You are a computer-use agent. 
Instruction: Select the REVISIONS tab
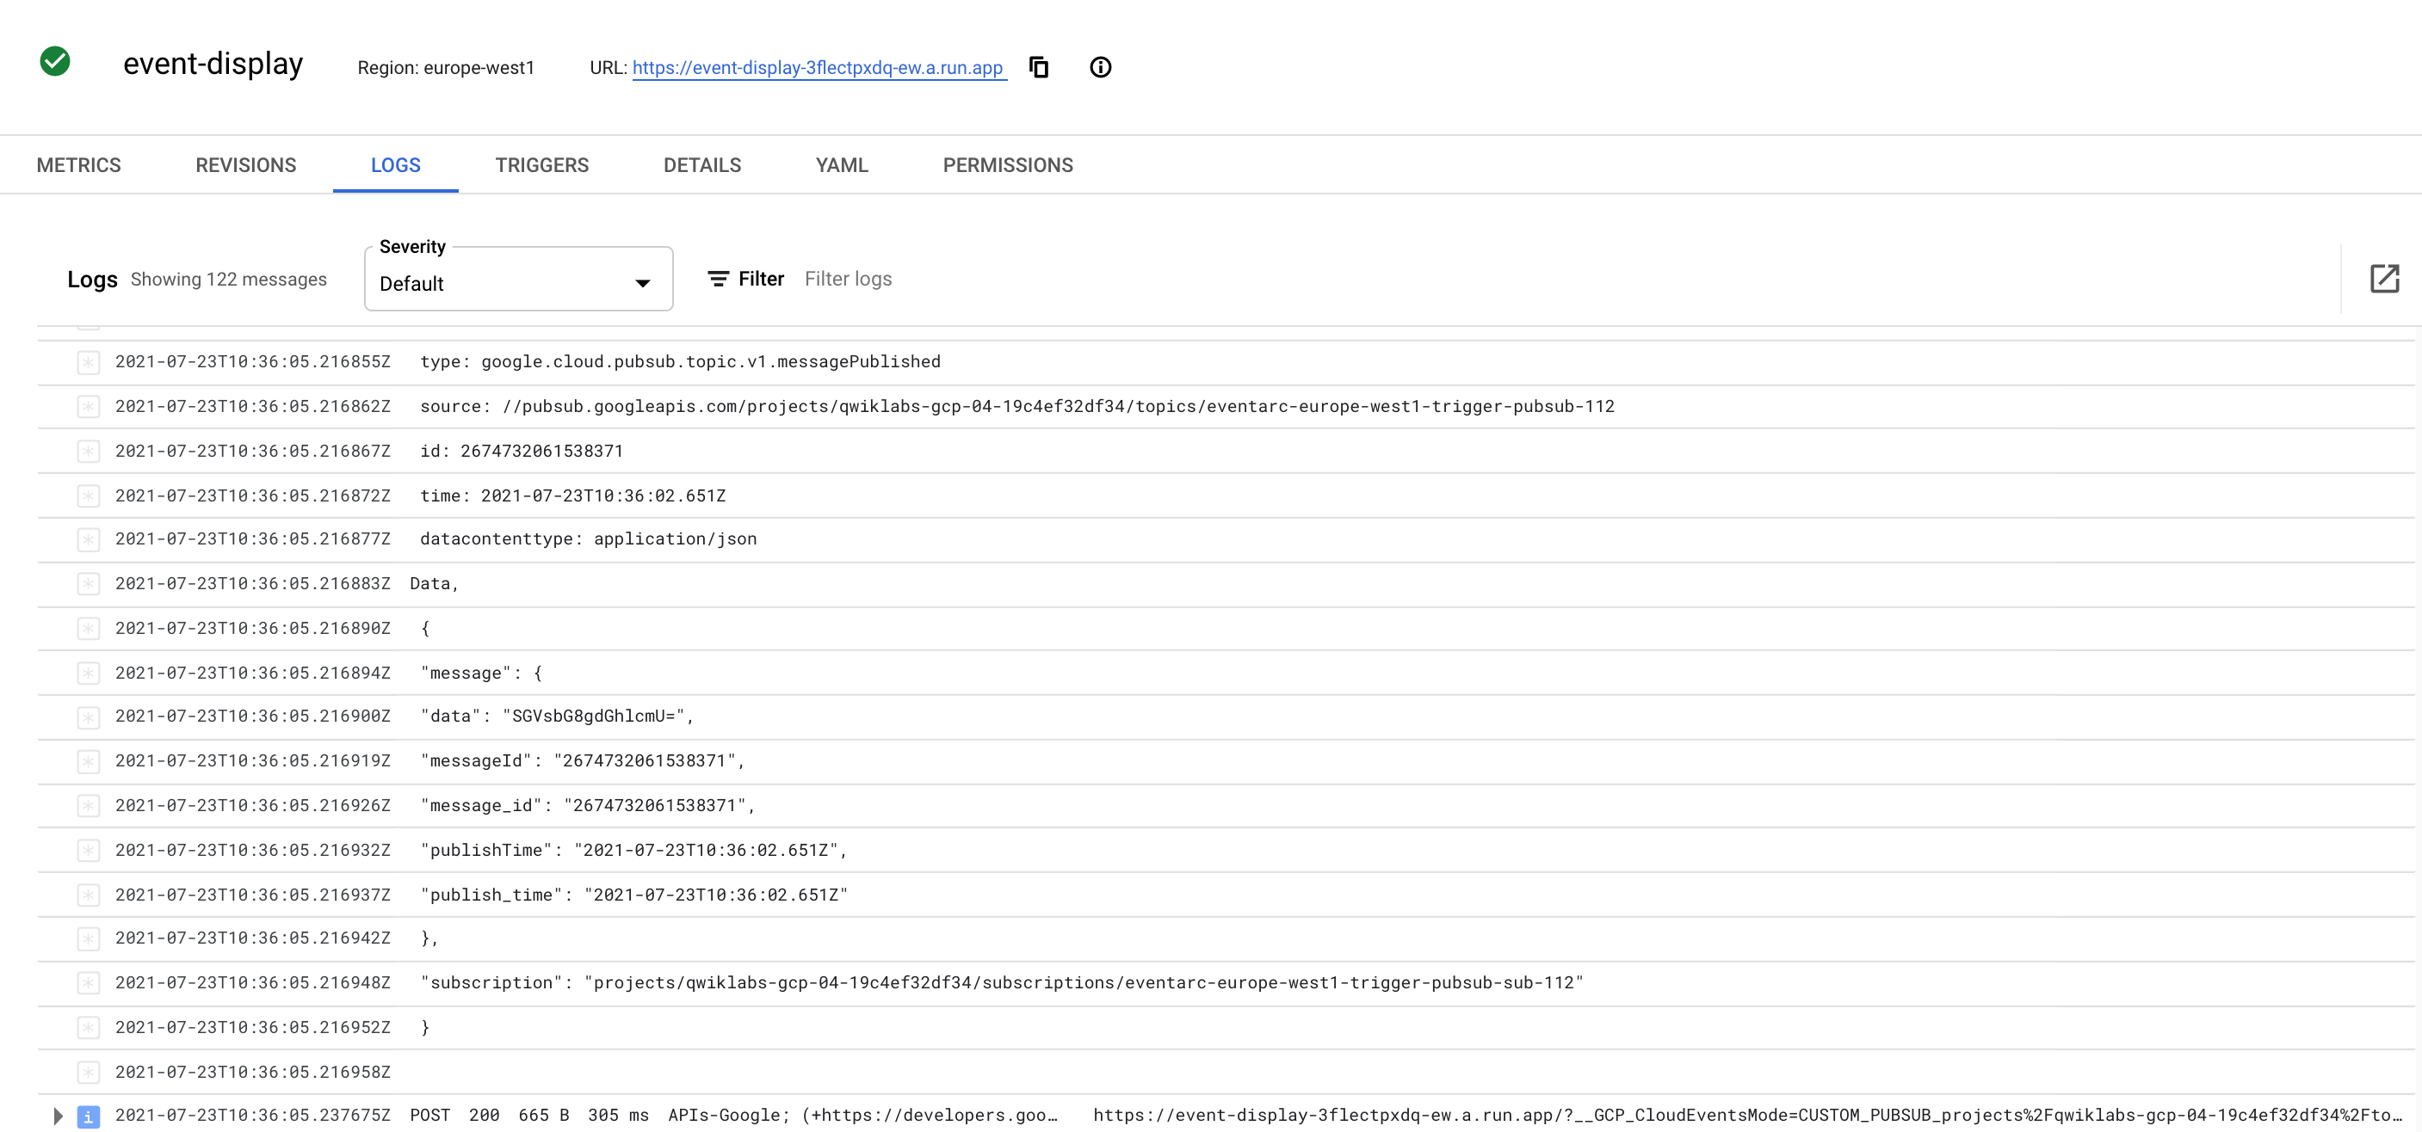245,164
